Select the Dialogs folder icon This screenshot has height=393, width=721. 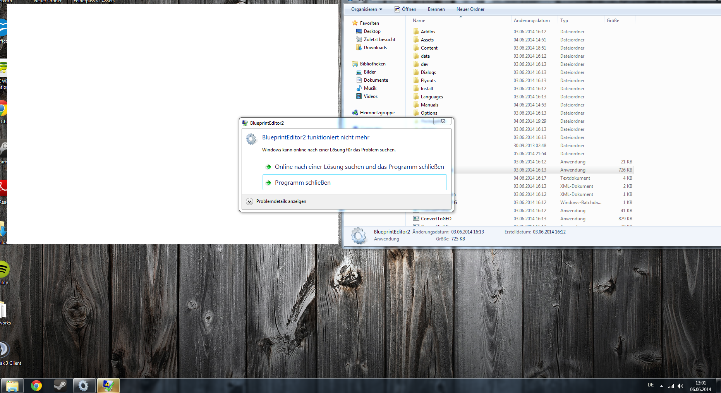pyautogui.click(x=416, y=72)
